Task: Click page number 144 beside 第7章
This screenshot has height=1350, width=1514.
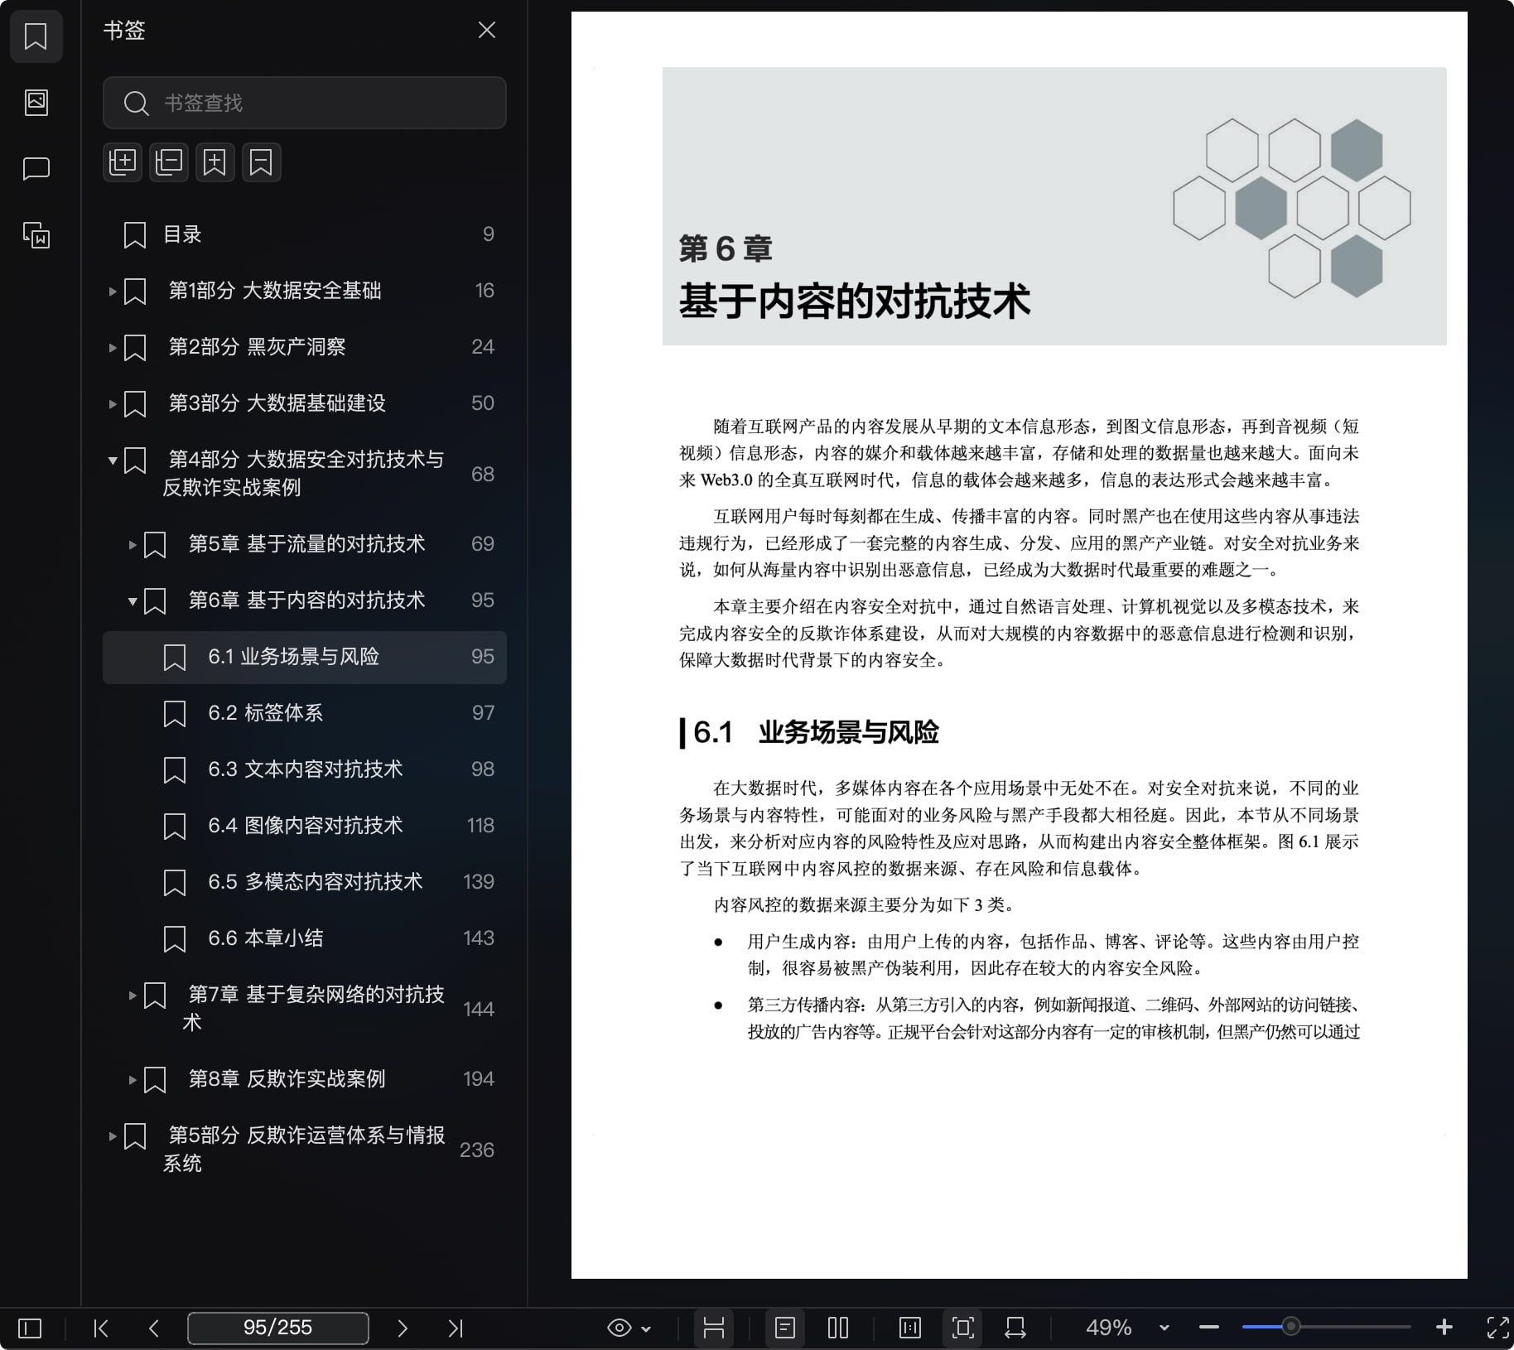Action: coord(479,1009)
